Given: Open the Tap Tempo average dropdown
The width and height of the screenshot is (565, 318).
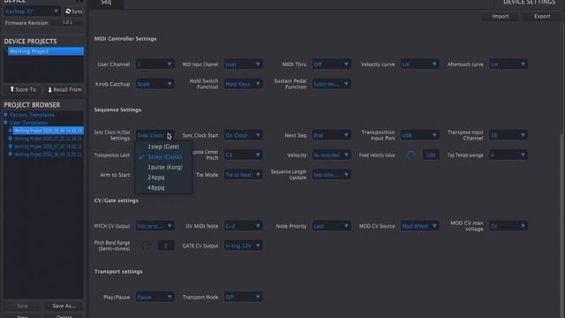Looking at the screenshot, I should coord(508,155).
